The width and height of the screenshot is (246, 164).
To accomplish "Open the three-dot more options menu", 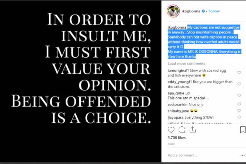I will [x=241, y=156].
